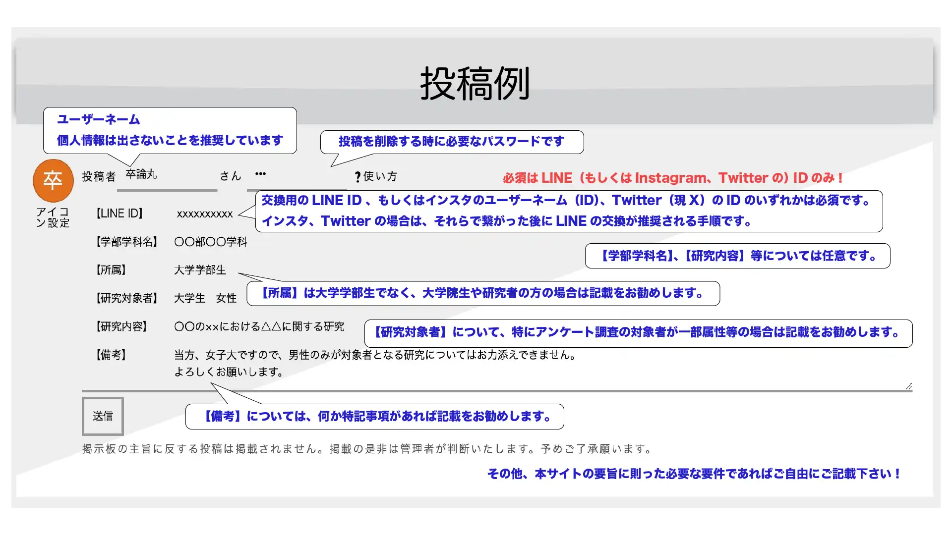Screen dimensions: 952x535
Task: Click the 投稿者 label
Action: 99,176
